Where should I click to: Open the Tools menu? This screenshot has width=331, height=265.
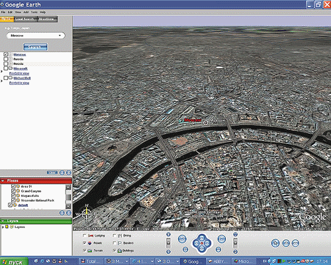click(34, 12)
